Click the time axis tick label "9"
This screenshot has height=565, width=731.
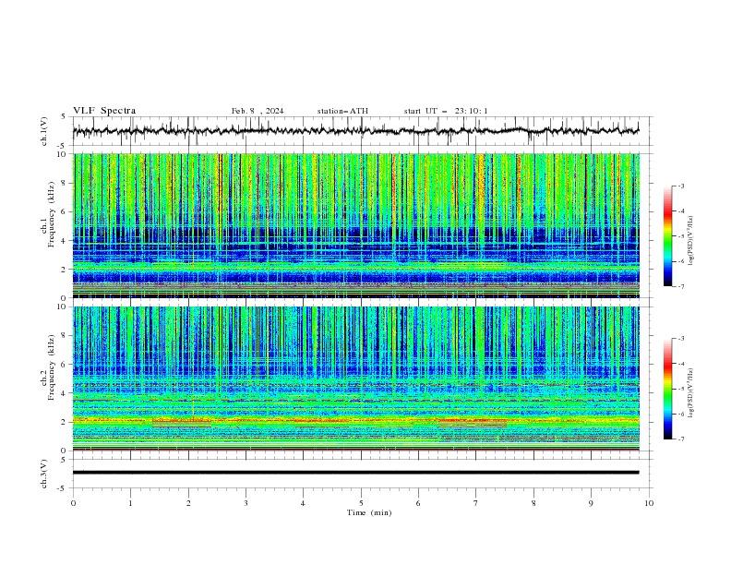(591, 503)
